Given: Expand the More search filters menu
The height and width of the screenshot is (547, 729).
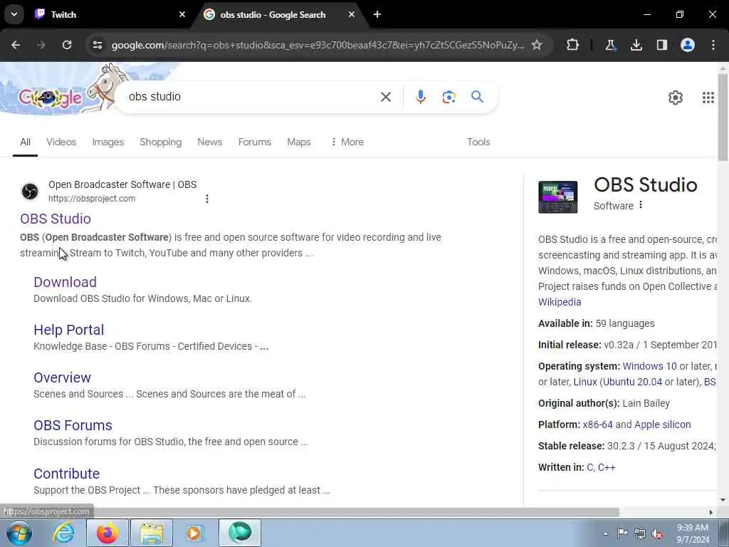Looking at the screenshot, I should coord(347,142).
